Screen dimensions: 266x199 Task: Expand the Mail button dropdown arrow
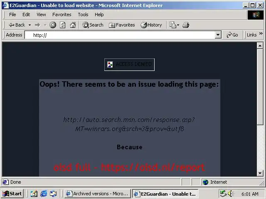(x=178, y=25)
